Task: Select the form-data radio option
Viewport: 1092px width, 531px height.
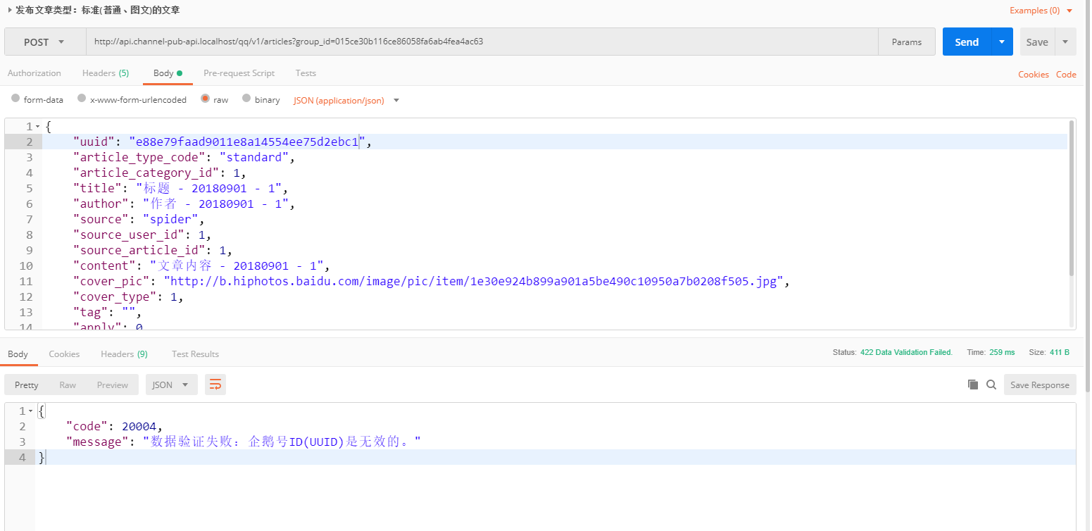Action: click(15, 99)
